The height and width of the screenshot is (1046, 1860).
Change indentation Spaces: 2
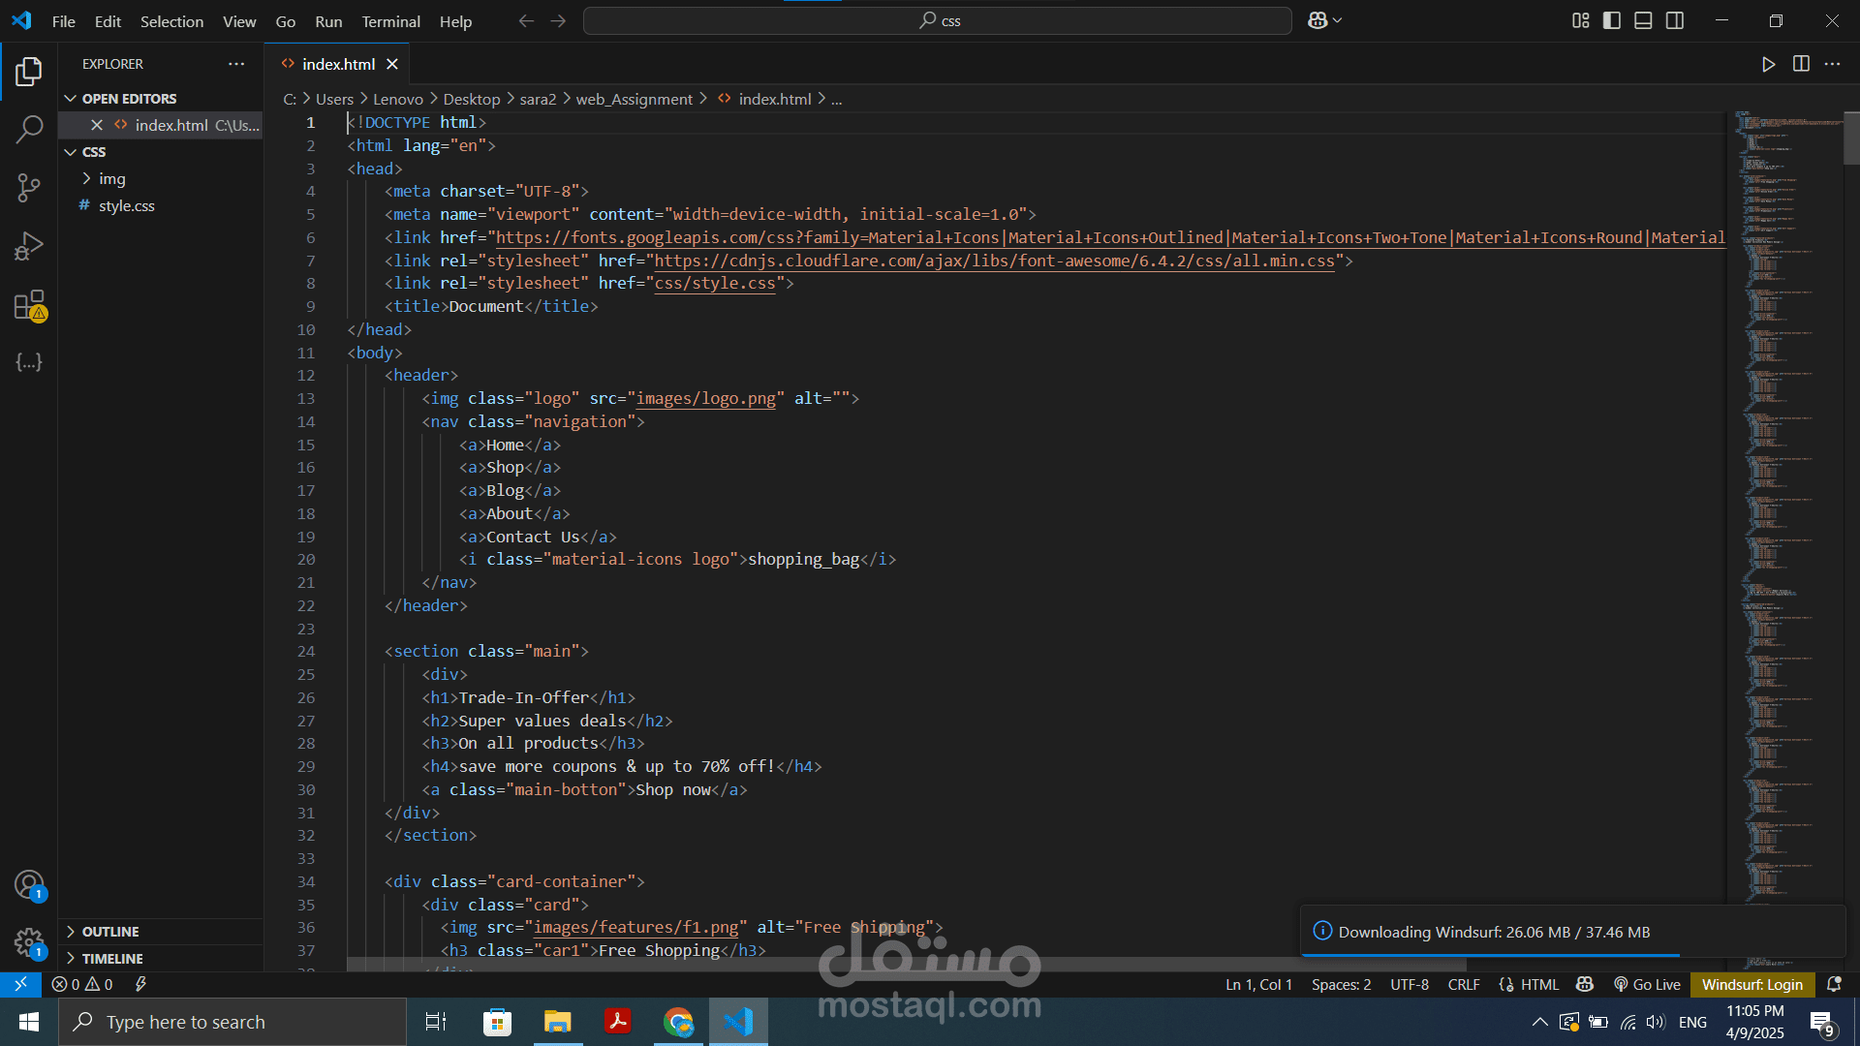pyautogui.click(x=1342, y=984)
